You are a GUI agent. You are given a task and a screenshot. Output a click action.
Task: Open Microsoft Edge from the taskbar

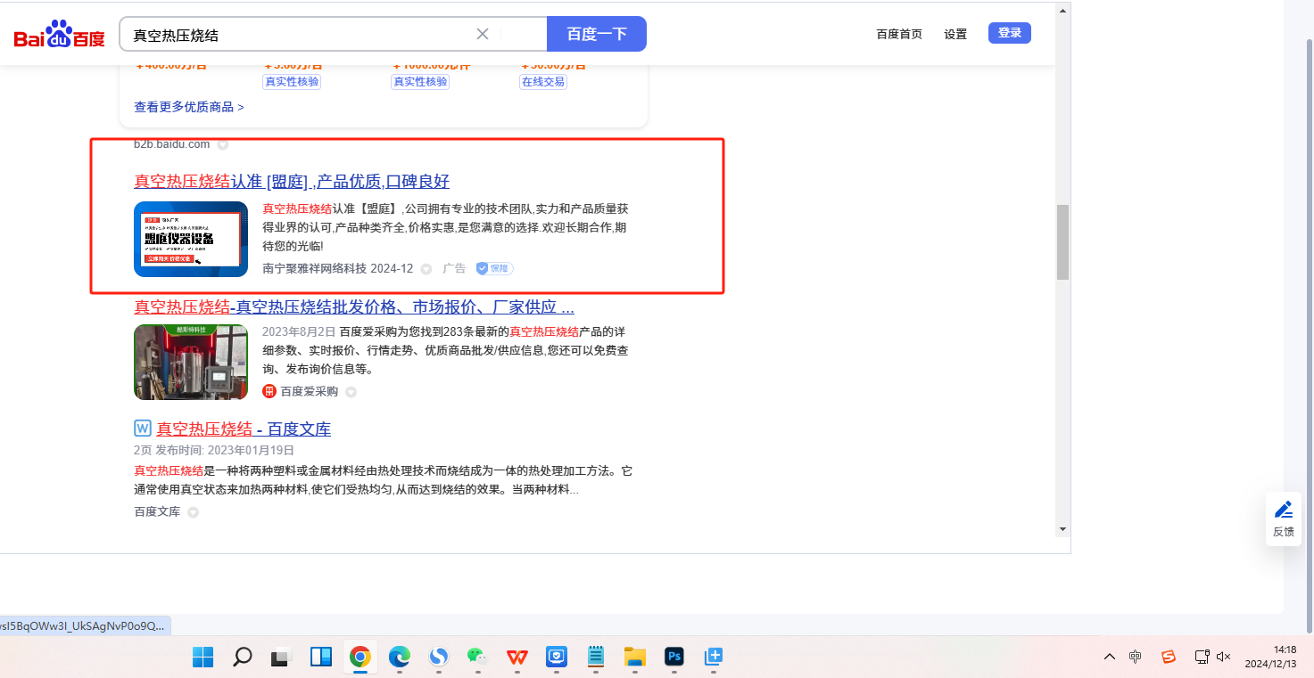[x=399, y=658]
